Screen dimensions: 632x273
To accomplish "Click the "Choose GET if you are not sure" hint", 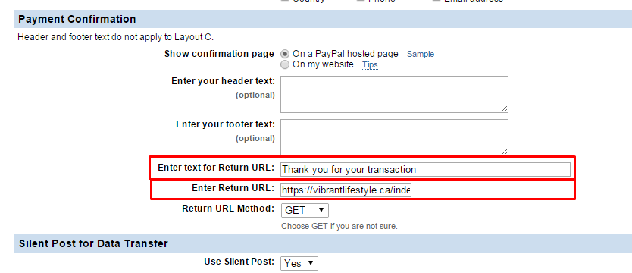I will (339, 226).
